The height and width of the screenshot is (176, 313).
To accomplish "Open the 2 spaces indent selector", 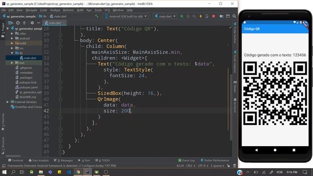I will [217, 166].
